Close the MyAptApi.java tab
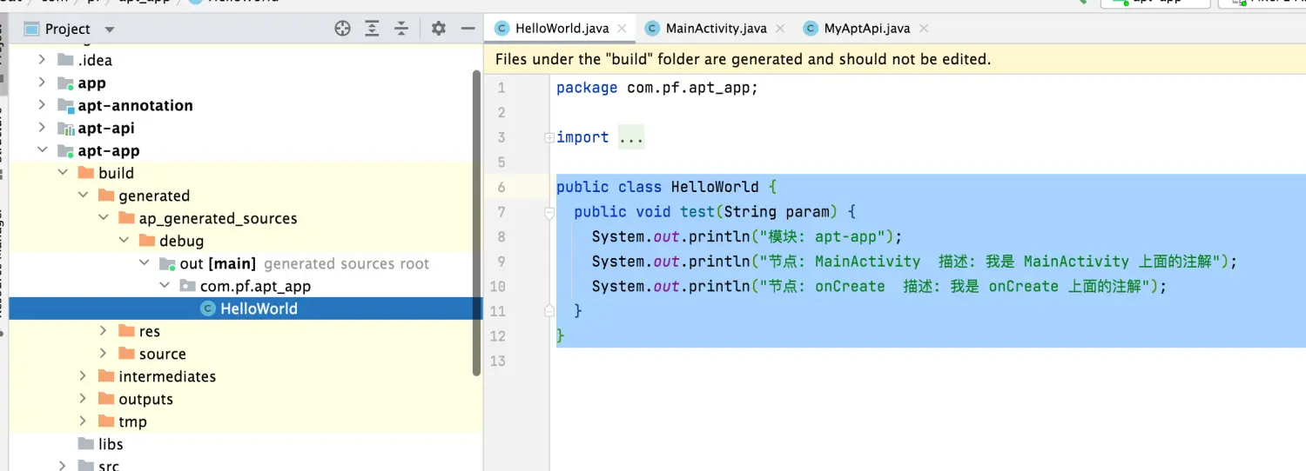The height and width of the screenshot is (471, 1306). 923,29
